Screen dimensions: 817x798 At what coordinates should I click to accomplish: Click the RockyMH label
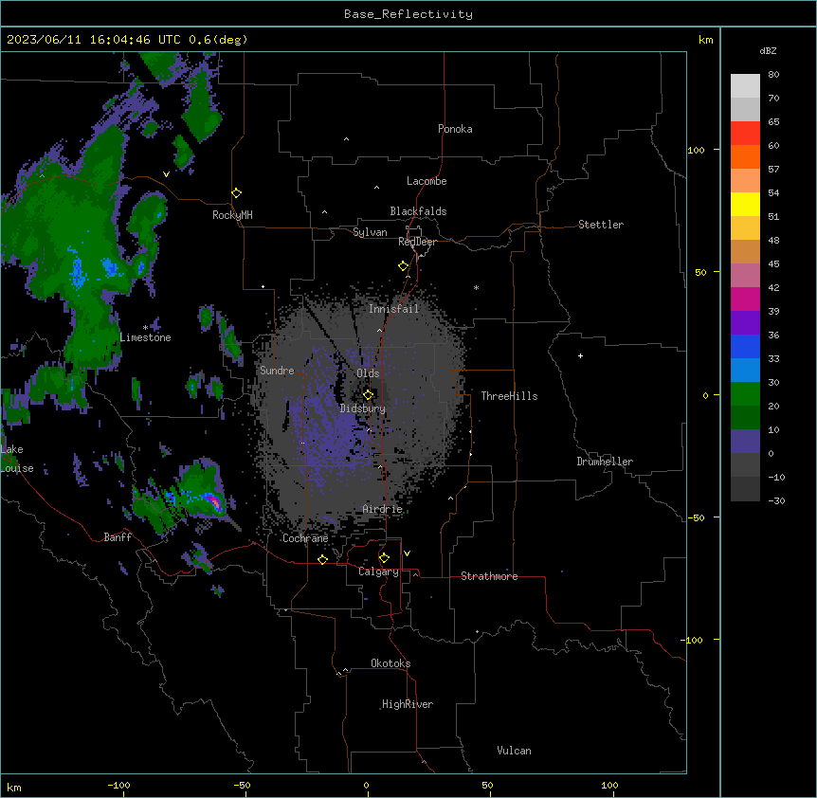point(232,215)
